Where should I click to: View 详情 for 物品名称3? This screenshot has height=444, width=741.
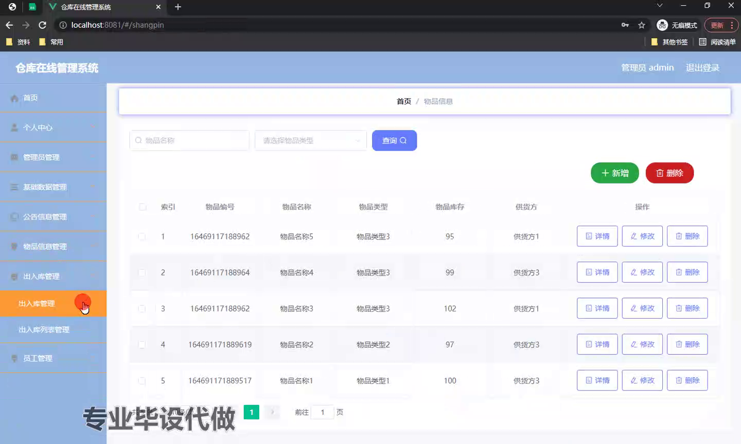point(597,308)
